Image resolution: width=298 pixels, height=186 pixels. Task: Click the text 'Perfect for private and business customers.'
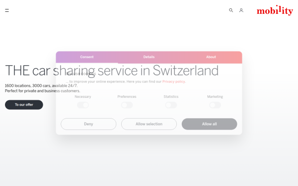[43, 91]
